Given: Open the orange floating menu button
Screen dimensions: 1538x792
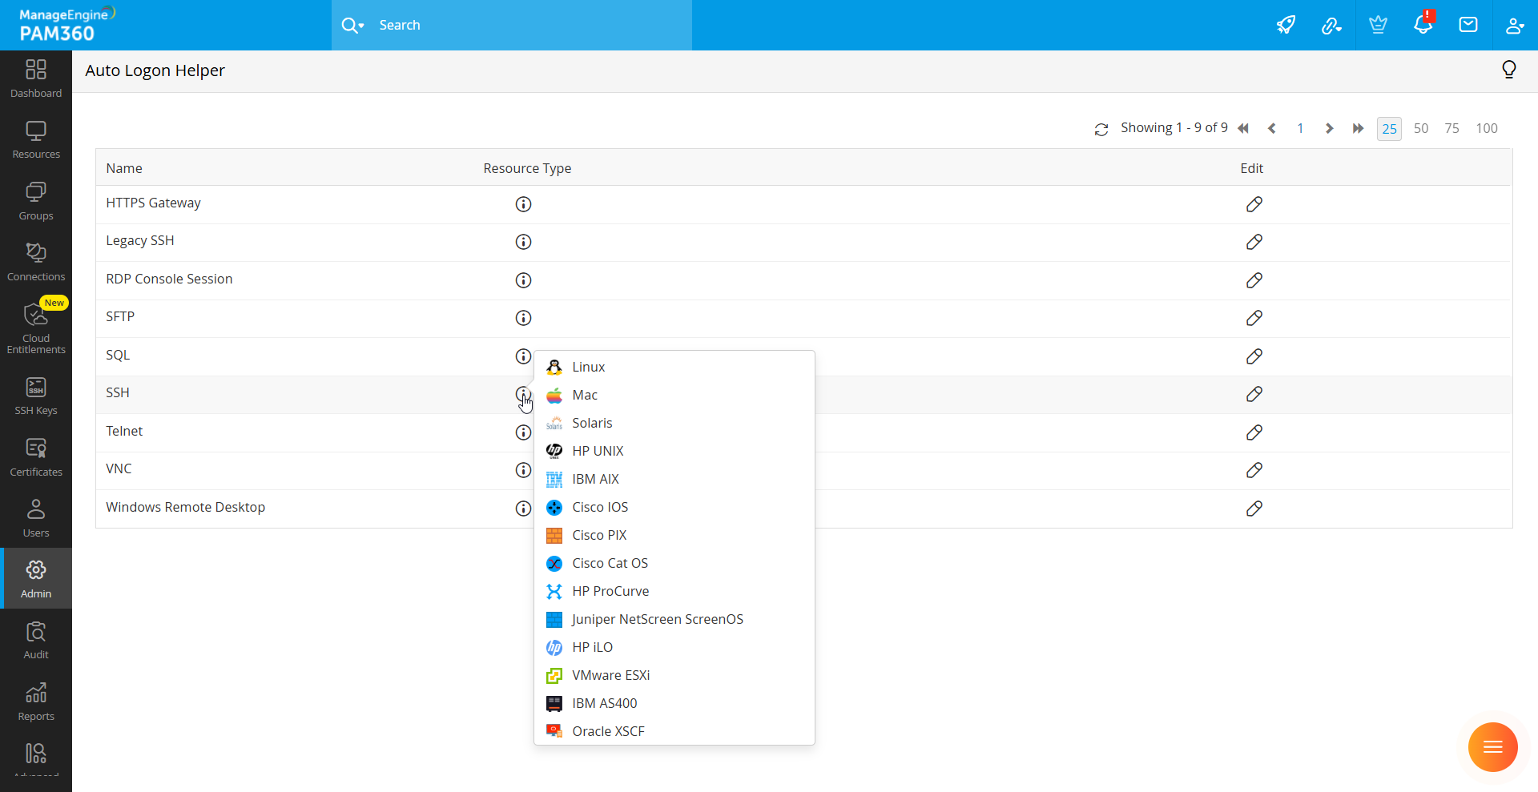Looking at the screenshot, I should [1492, 747].
